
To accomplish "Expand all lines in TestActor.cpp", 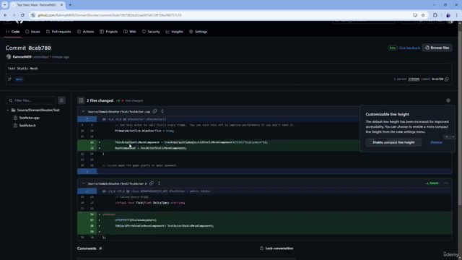I will (x=162, y=111).
